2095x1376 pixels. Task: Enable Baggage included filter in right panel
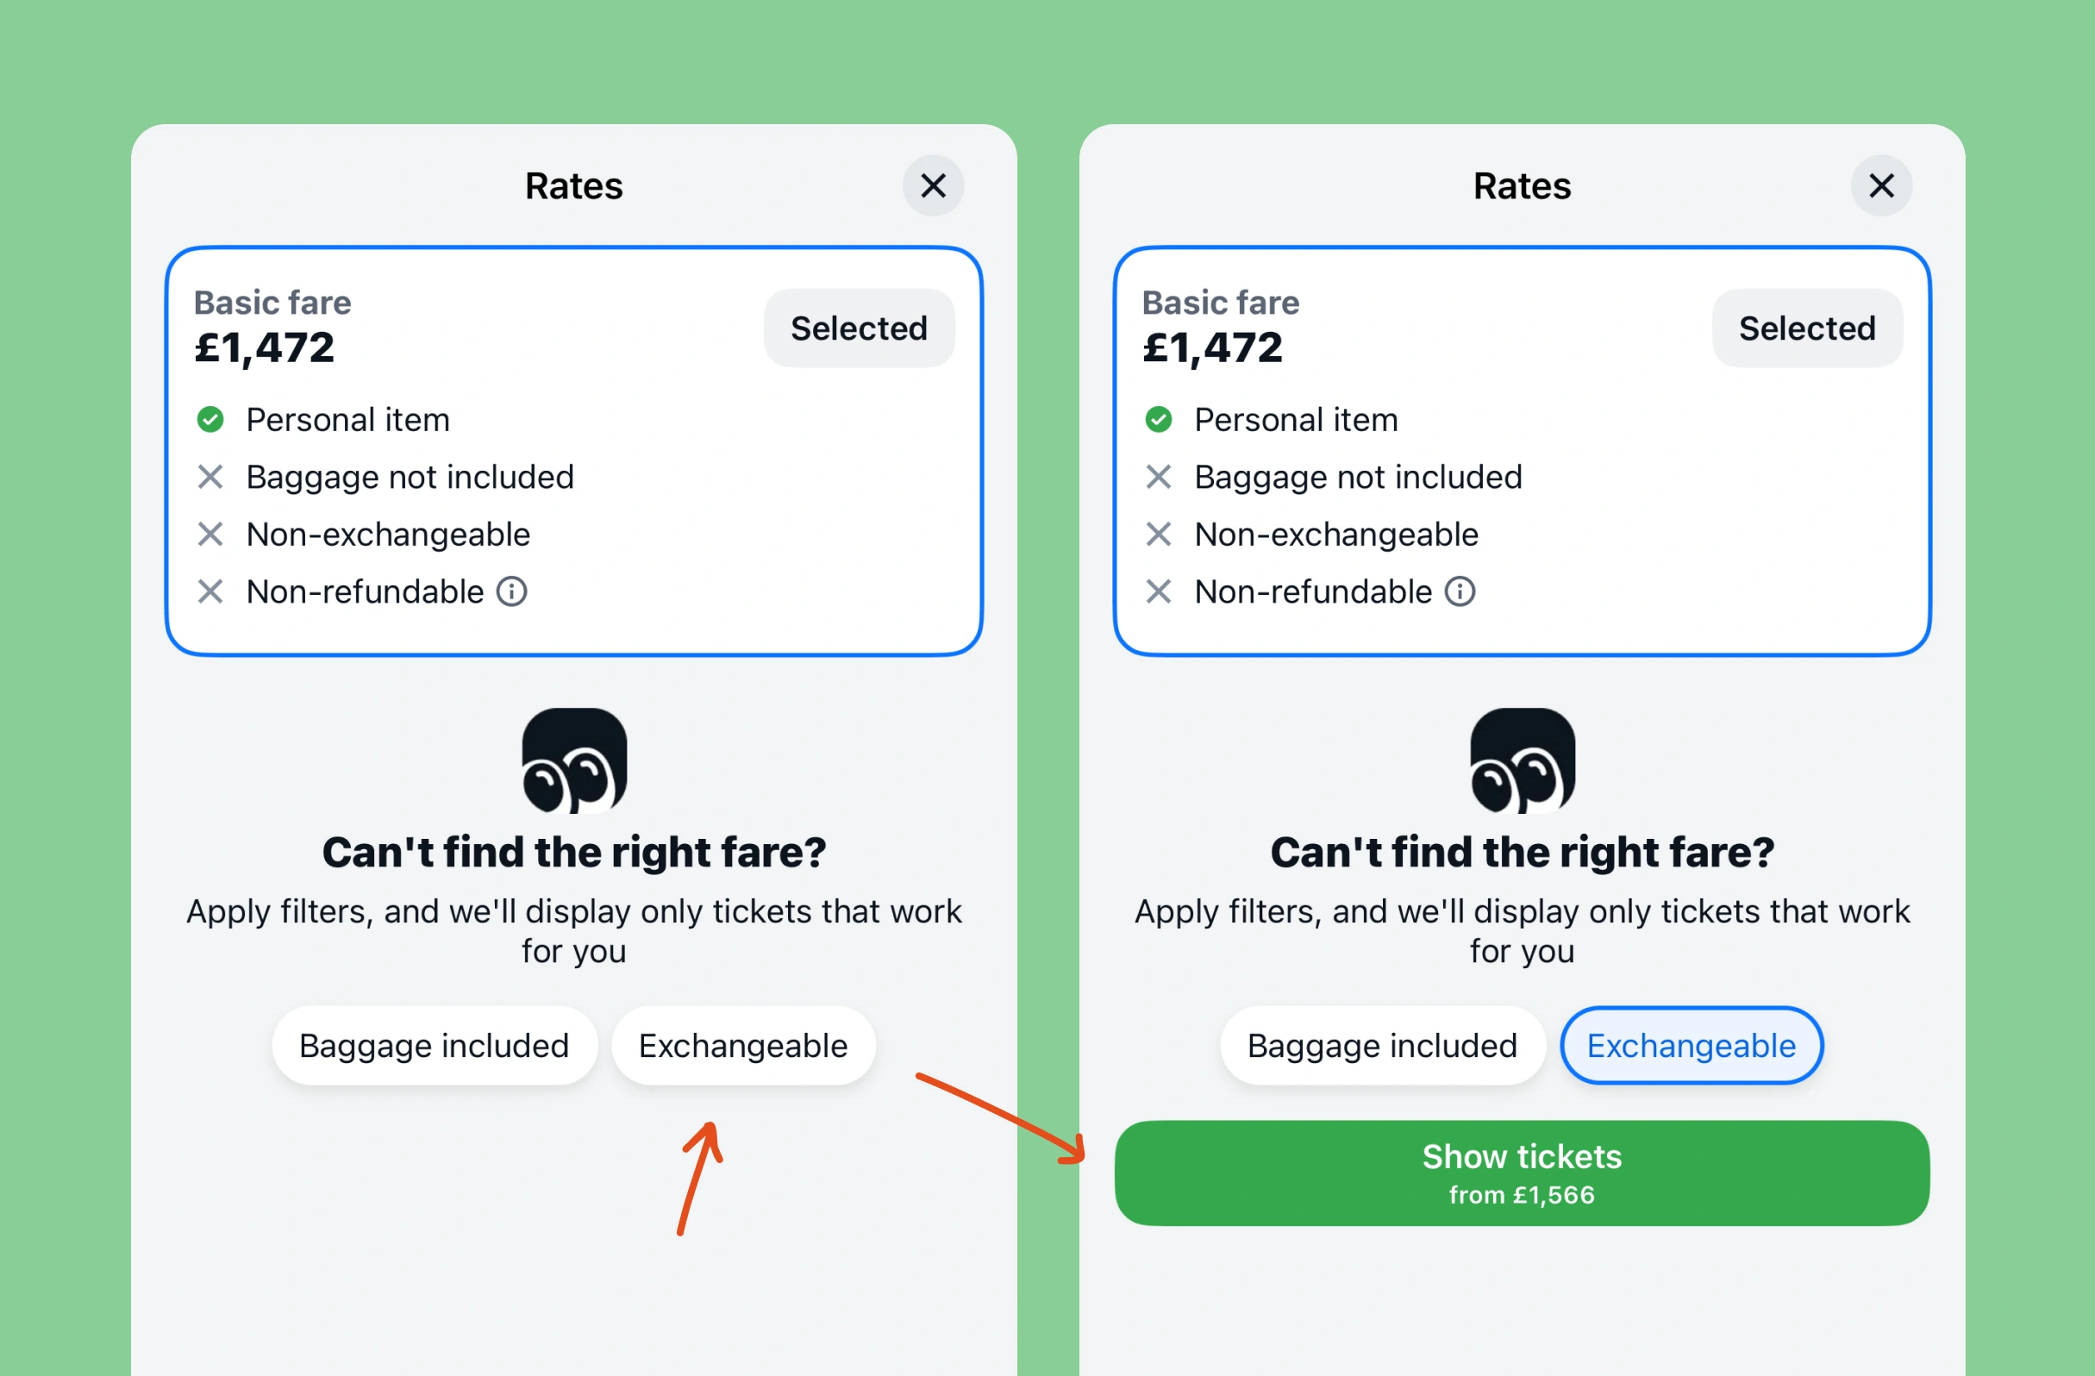[x=1382, y=1046]
